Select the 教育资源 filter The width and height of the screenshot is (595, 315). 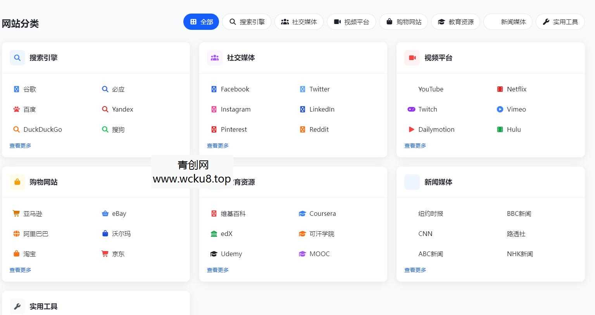point(455,22)
